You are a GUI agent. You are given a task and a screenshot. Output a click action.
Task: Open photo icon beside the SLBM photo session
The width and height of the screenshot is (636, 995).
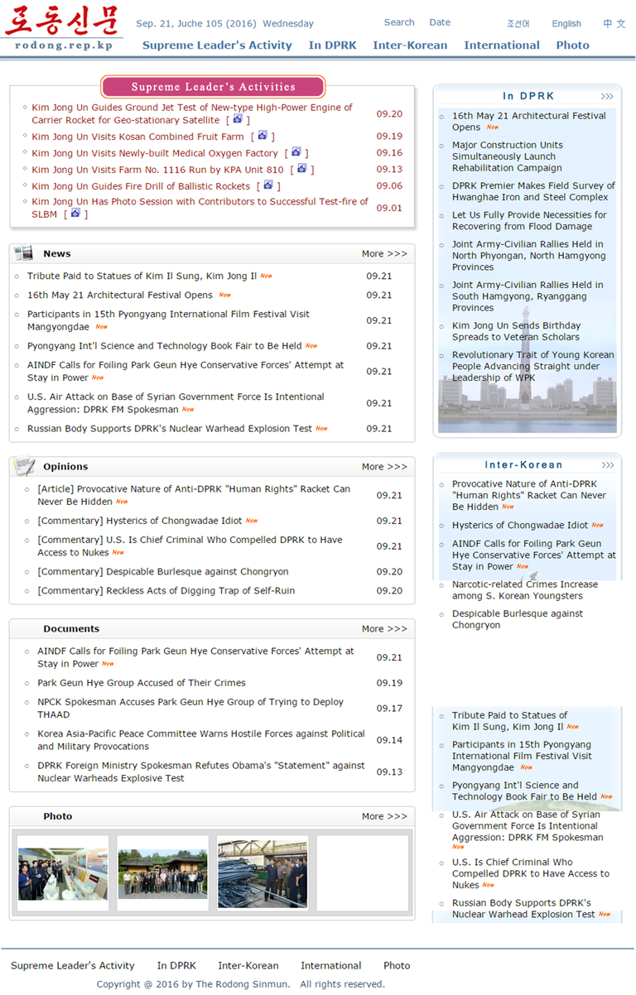tap(75, 214)
